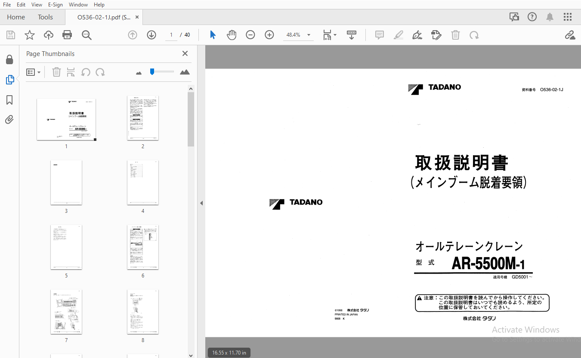
Task: Delete pages icon in the thumbnails panel
Action: tap(56, 72)
